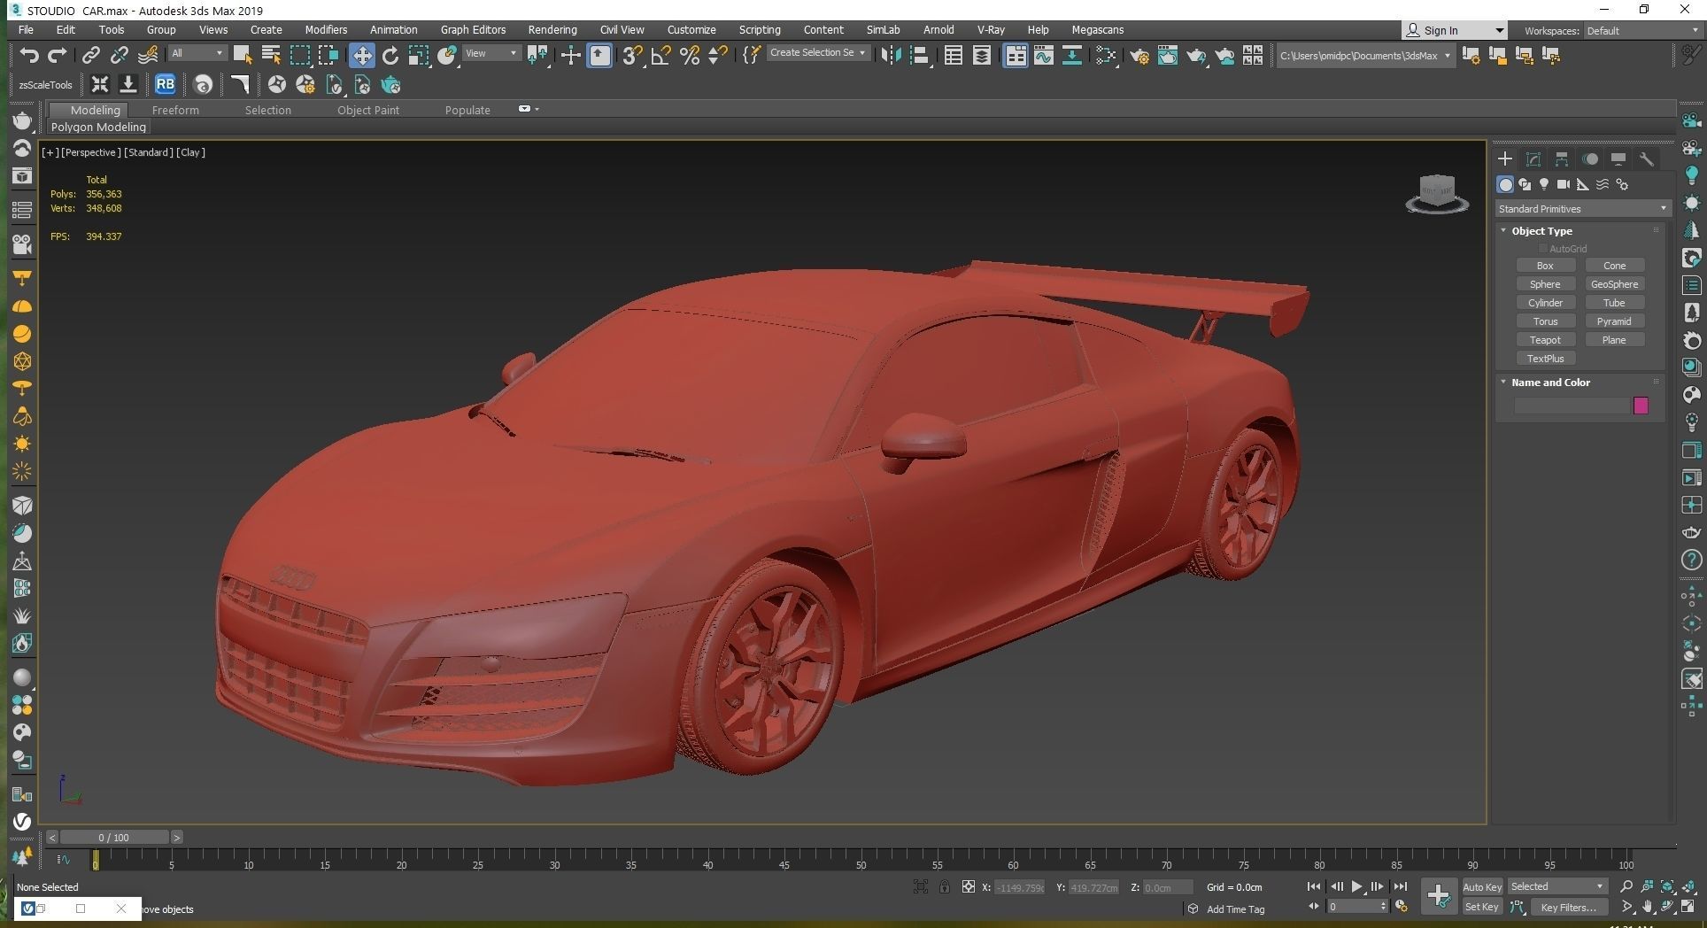Select the Cameras category icon
The height and width of the screenshot is (928, 1707).
pyautogui.click(x=1564, y=184)
